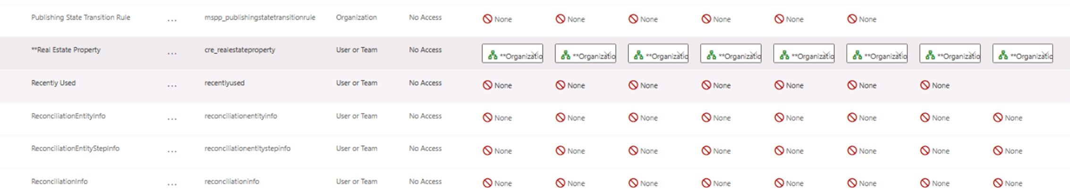
Task: Click first None privilege in ReconciliationInfo row
Action: (497, 183)
